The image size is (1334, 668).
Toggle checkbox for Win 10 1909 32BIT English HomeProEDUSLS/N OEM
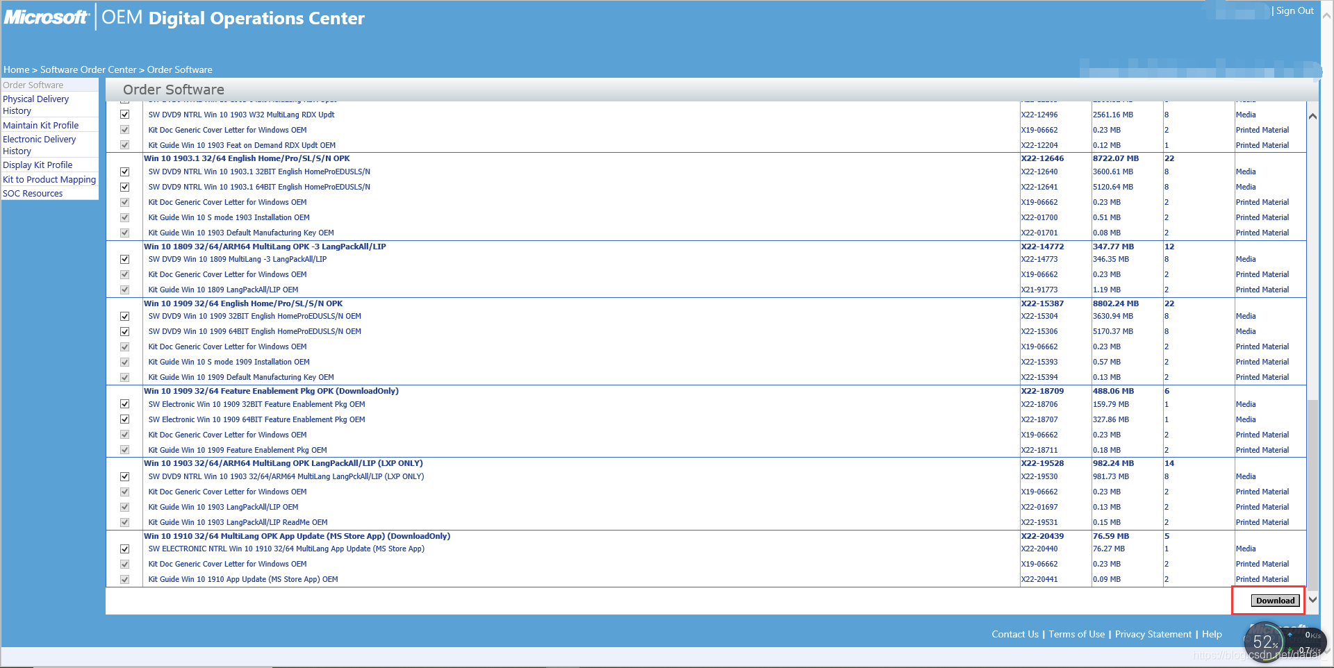pos(125,316)
